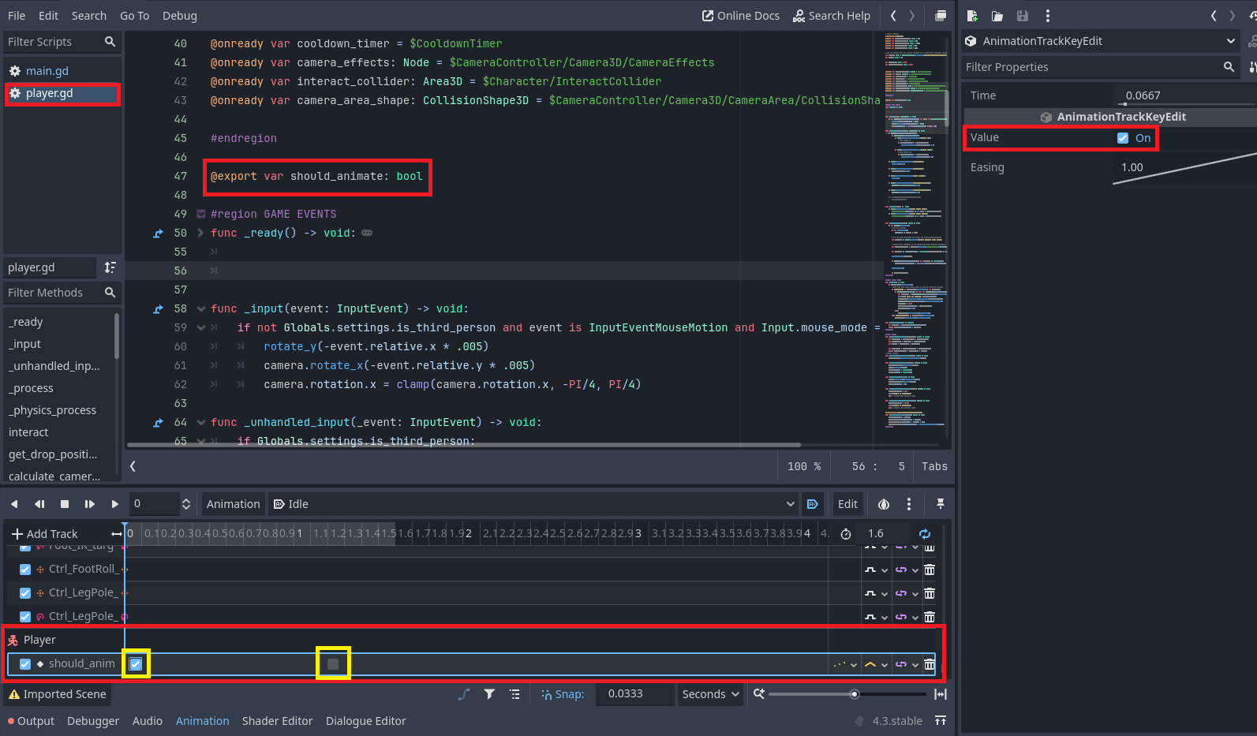Go to previous edited script
The image size is (1257, 736).
pyautogui.click(x=893, y=16)
